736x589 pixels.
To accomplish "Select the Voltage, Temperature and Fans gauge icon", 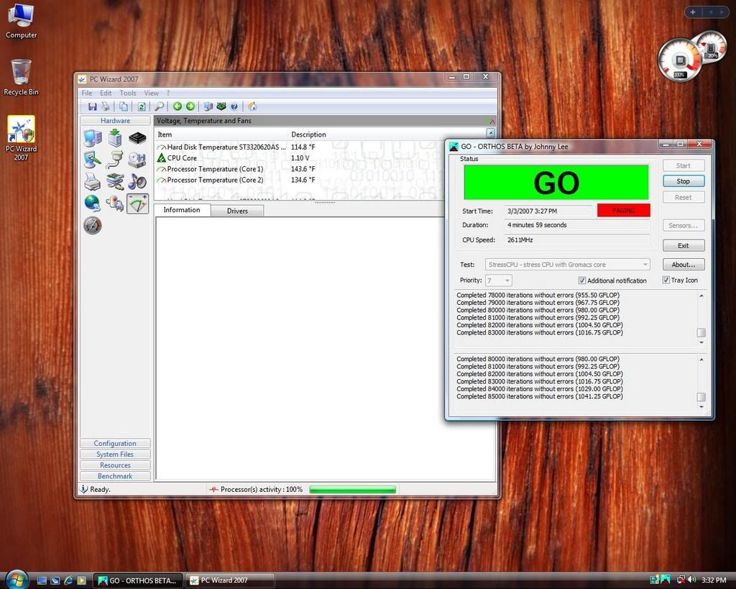I will [137, 203].
